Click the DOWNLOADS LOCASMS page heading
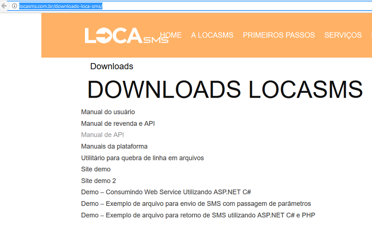 (225, 90)
